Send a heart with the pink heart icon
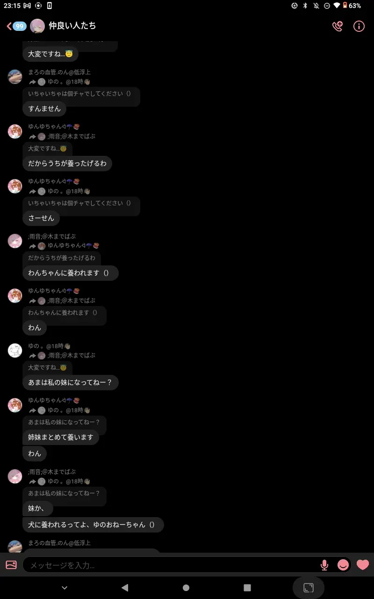Image resolution: width=374 pixels, height=599 pixels. coord(363,565)
